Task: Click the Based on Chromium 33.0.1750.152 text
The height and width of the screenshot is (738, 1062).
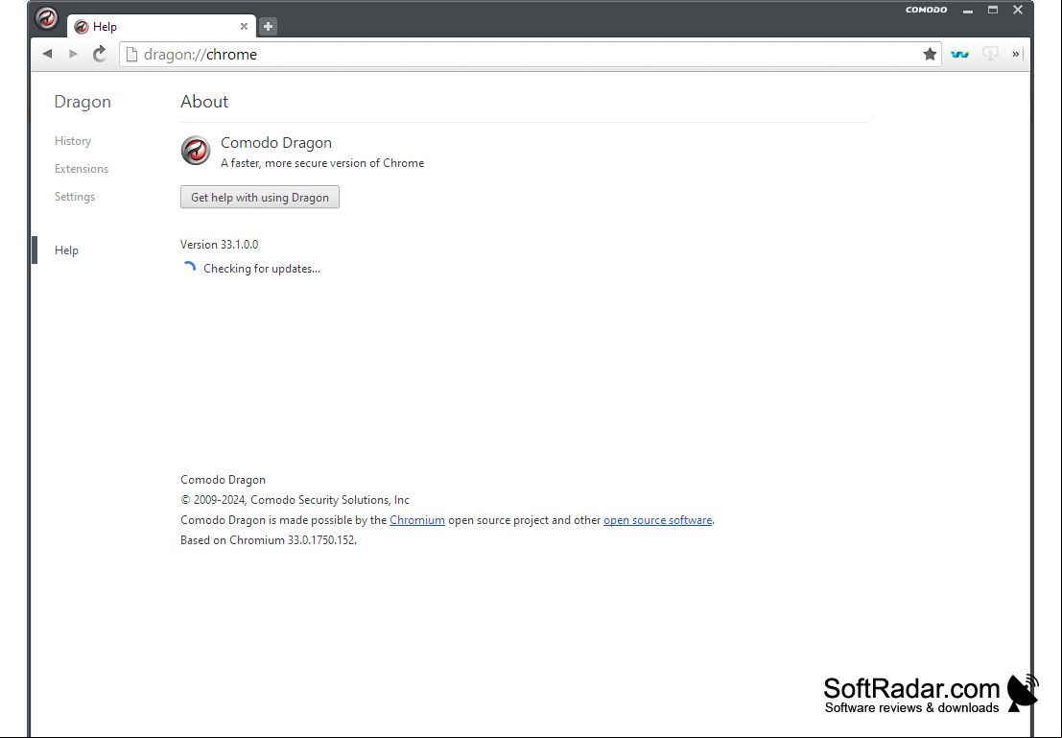Action: click(x=269, y=540)
